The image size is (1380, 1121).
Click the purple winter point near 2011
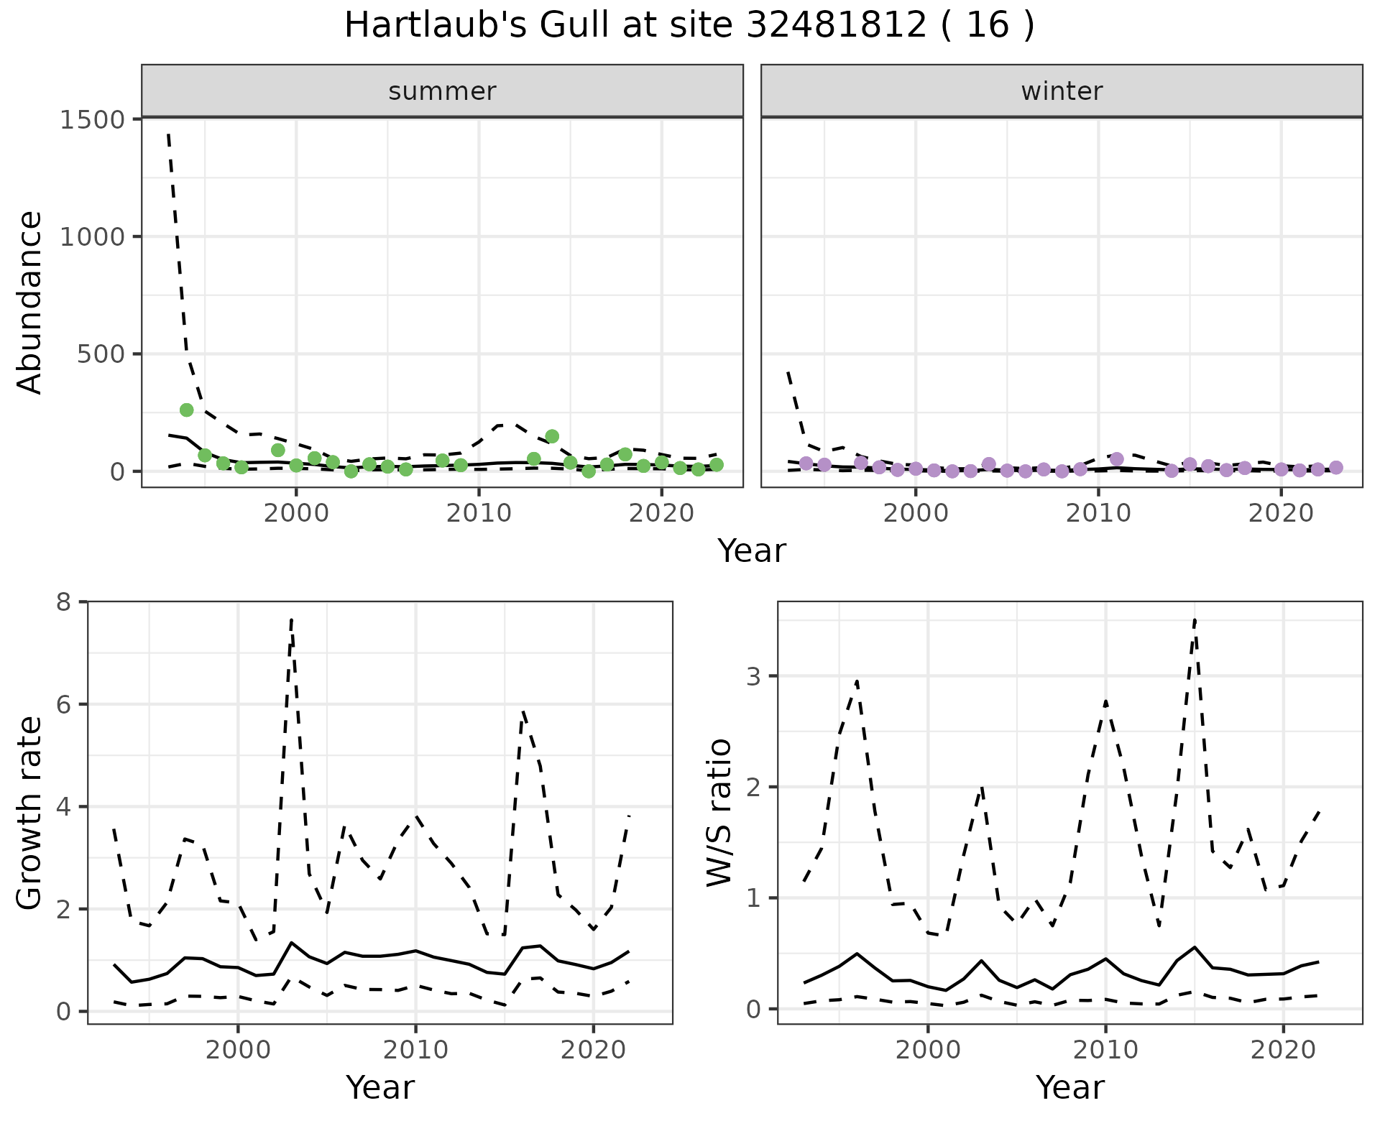coord(1116,458)
